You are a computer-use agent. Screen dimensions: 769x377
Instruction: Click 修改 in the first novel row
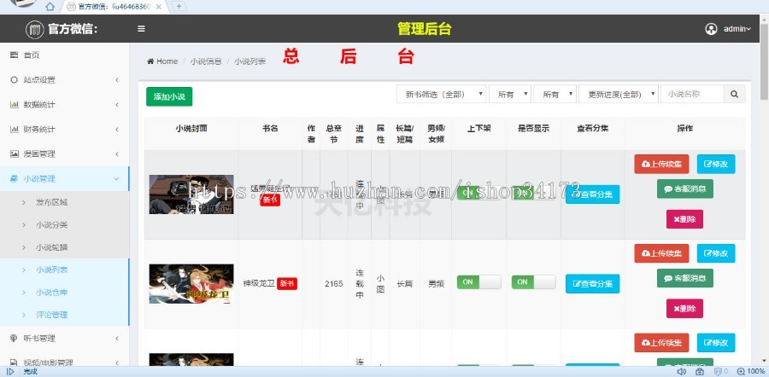click(716, 164)
